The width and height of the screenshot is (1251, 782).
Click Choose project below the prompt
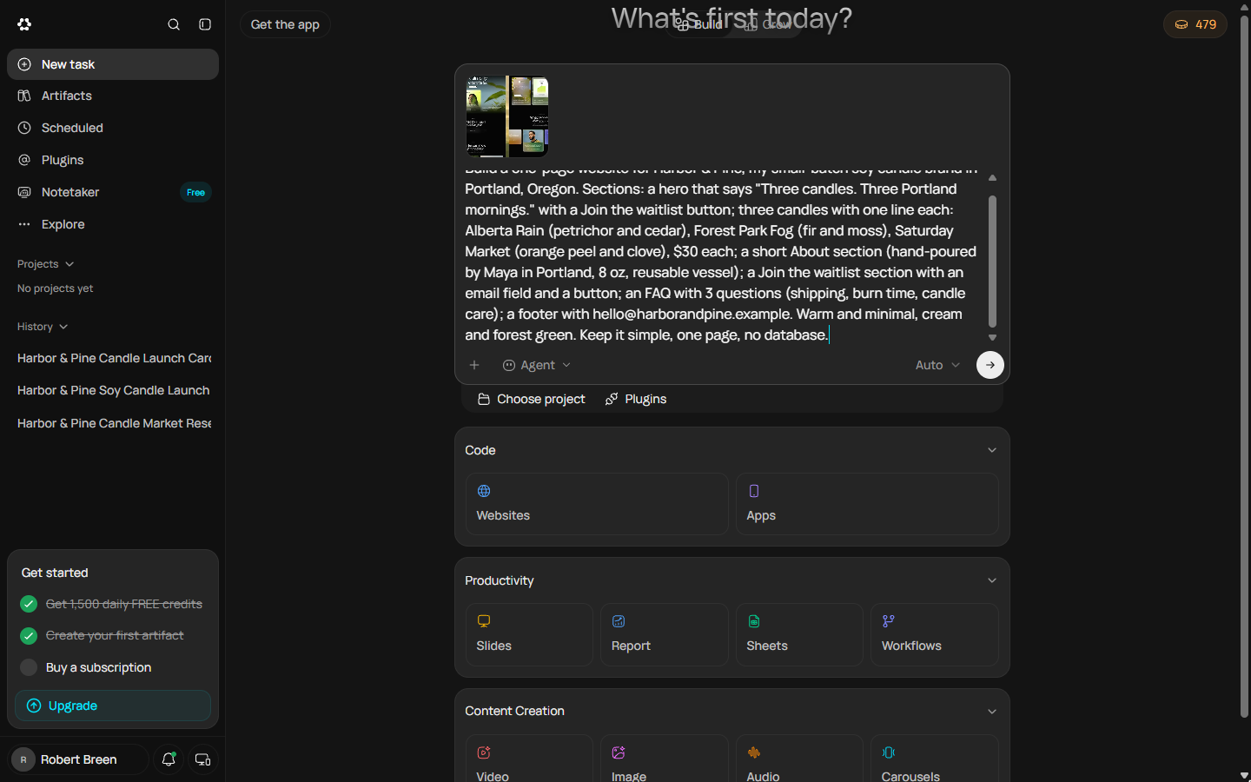coord(532,399)
